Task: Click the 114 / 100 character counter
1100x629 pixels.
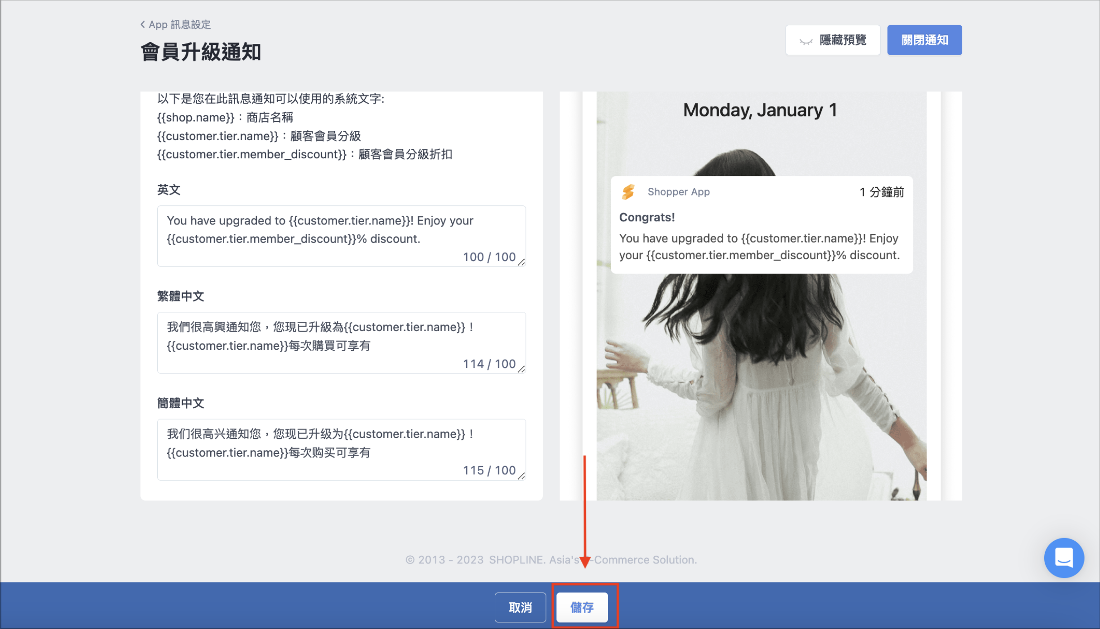Action: pyautogui.click(x=489, y=364)
